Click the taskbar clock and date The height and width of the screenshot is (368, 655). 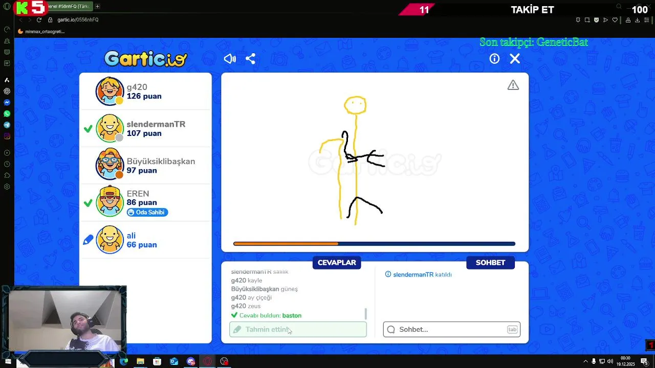pyautogui.click(x=625, y=361)
